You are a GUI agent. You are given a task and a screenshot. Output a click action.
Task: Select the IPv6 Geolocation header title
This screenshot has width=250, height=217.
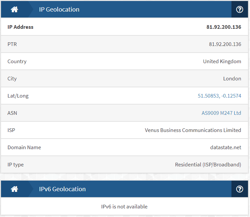(62, 189)
